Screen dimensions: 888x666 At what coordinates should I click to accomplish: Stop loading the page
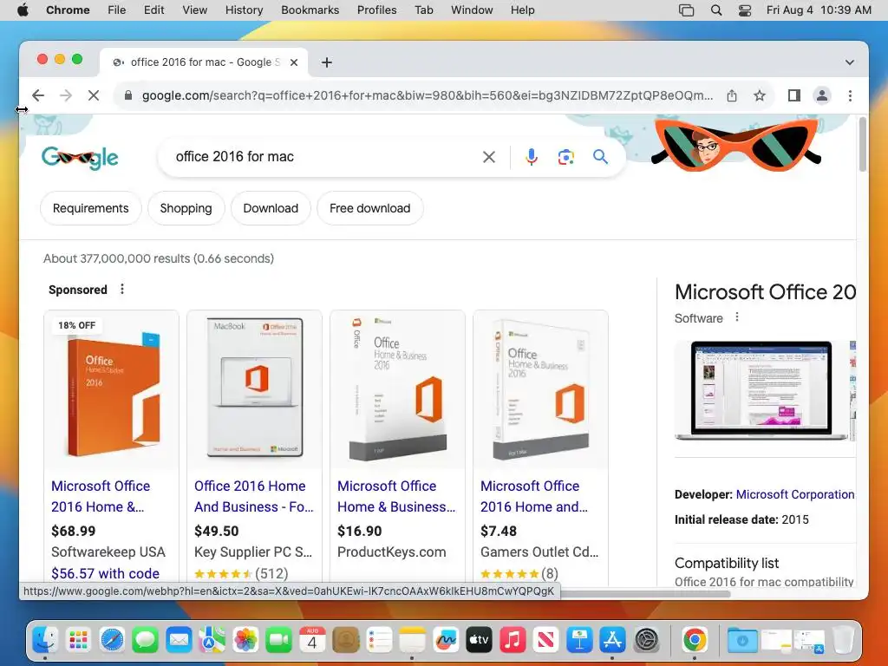click(x=94, y=95)
